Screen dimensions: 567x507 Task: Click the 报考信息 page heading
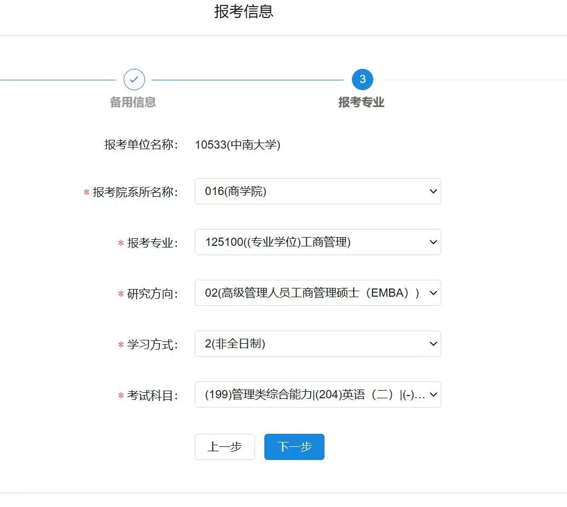coord(244,11)
